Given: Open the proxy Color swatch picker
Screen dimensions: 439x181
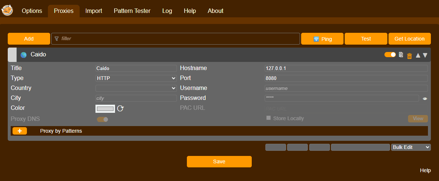Looking at the screenshot, I should pos(105,109).
